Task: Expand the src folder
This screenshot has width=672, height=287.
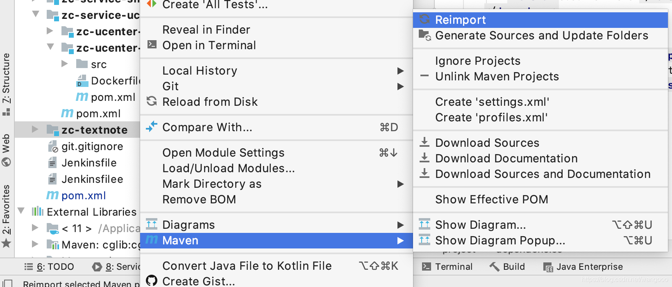Action: [x=64, y=64]
